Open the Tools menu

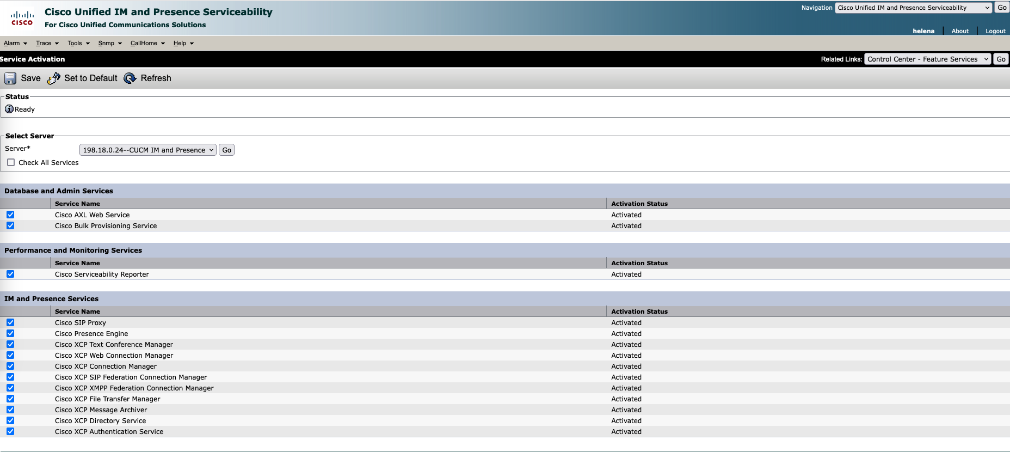tap(78, 43)
